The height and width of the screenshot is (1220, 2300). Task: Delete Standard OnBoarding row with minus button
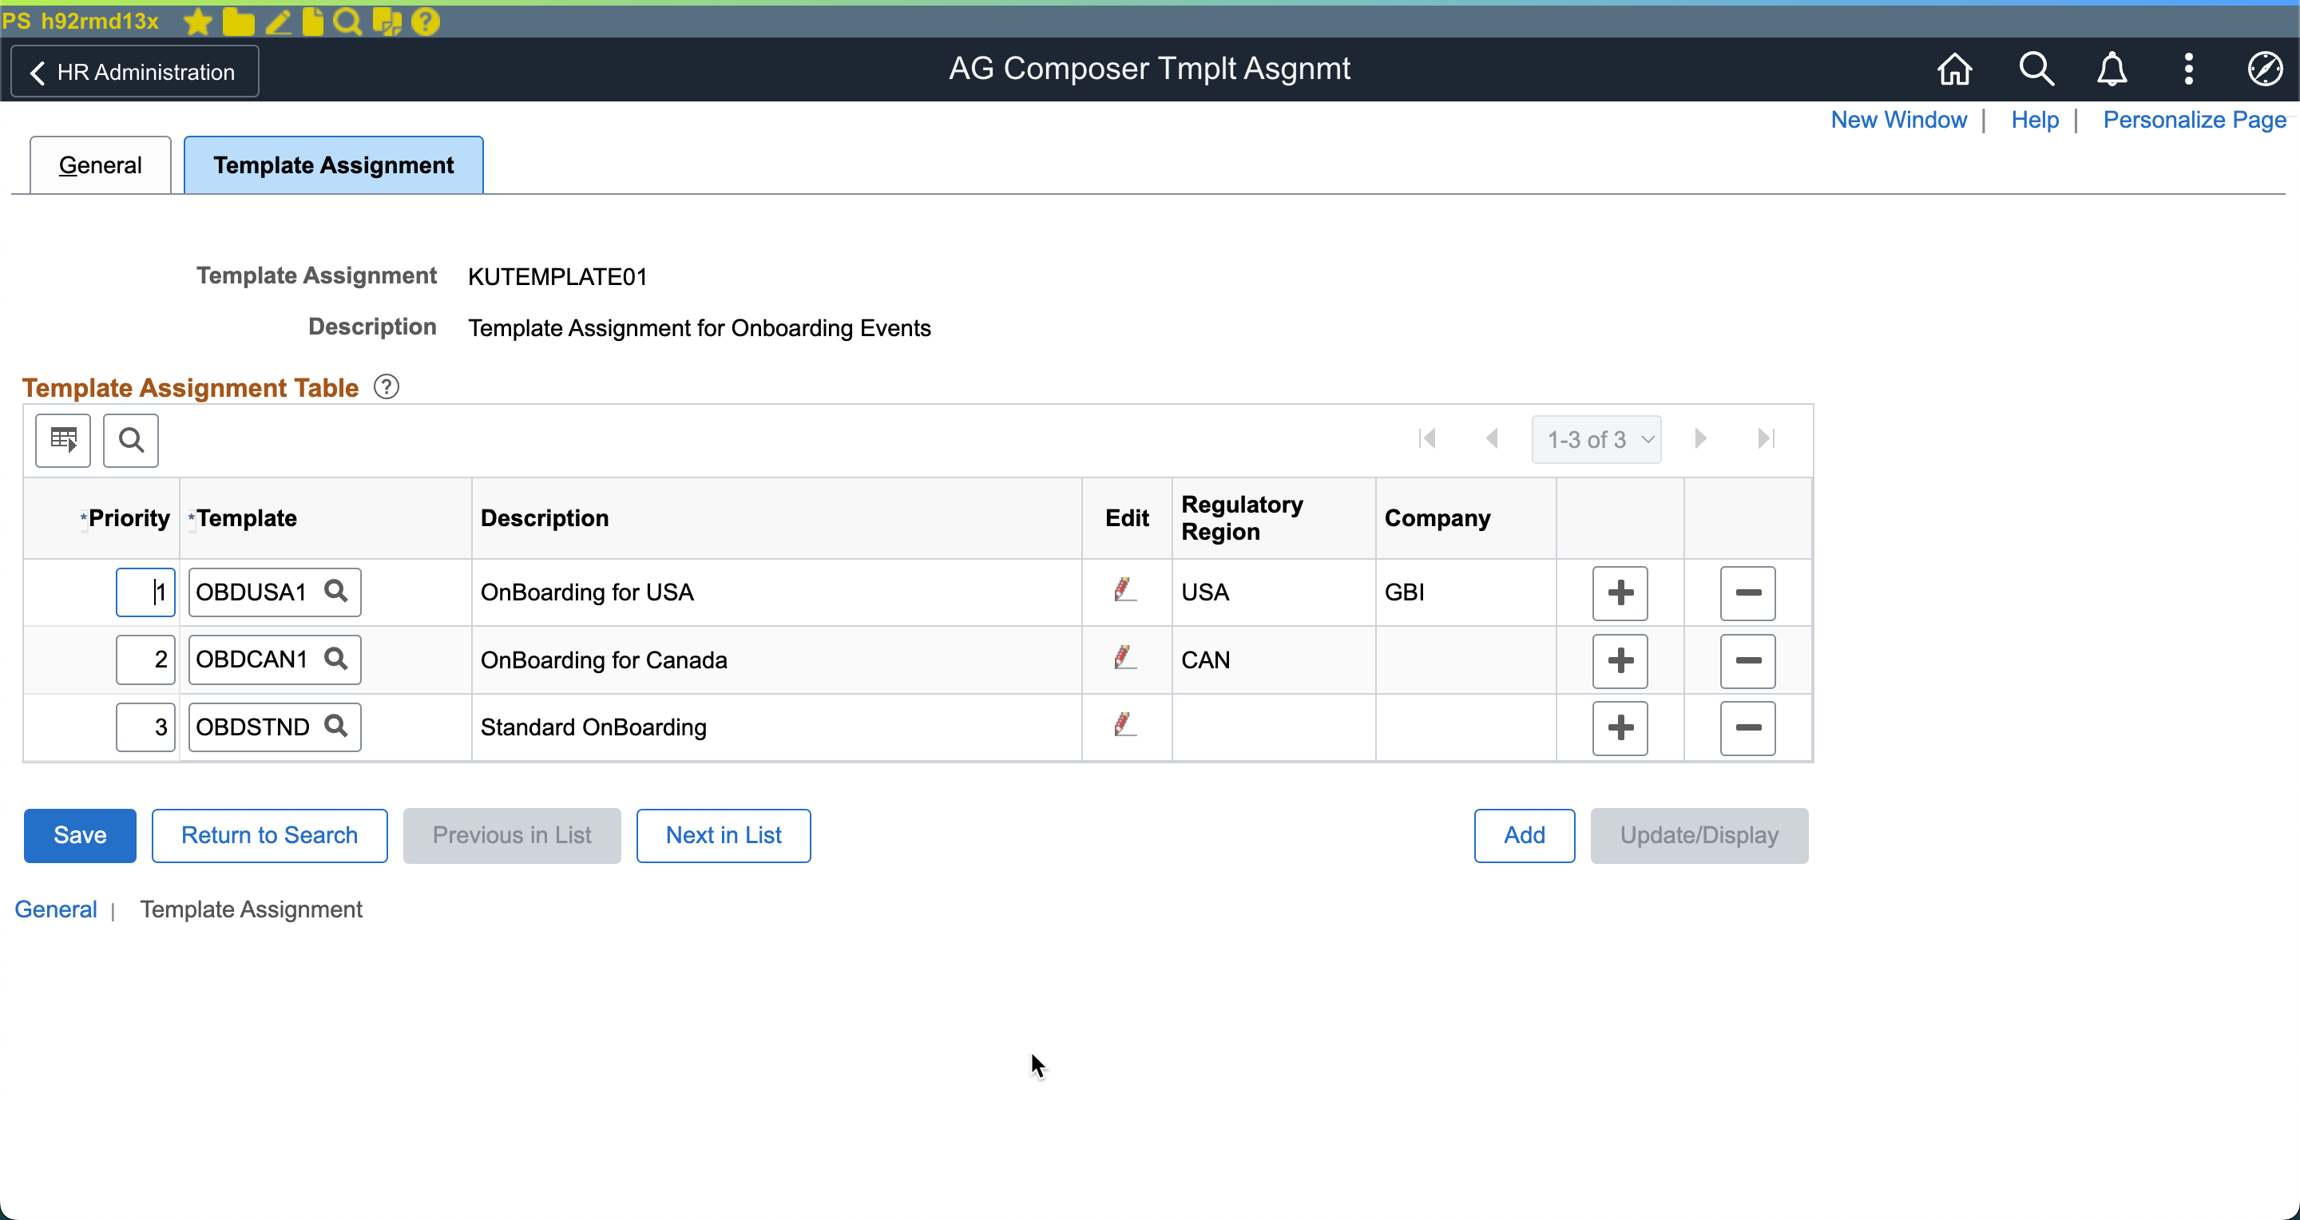[x=1747, y=727]
